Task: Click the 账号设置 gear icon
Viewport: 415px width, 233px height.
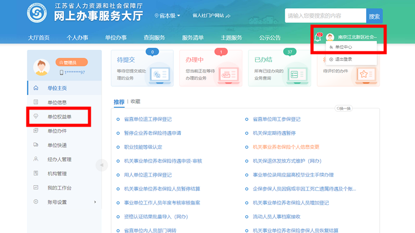Action: (36, 202)
